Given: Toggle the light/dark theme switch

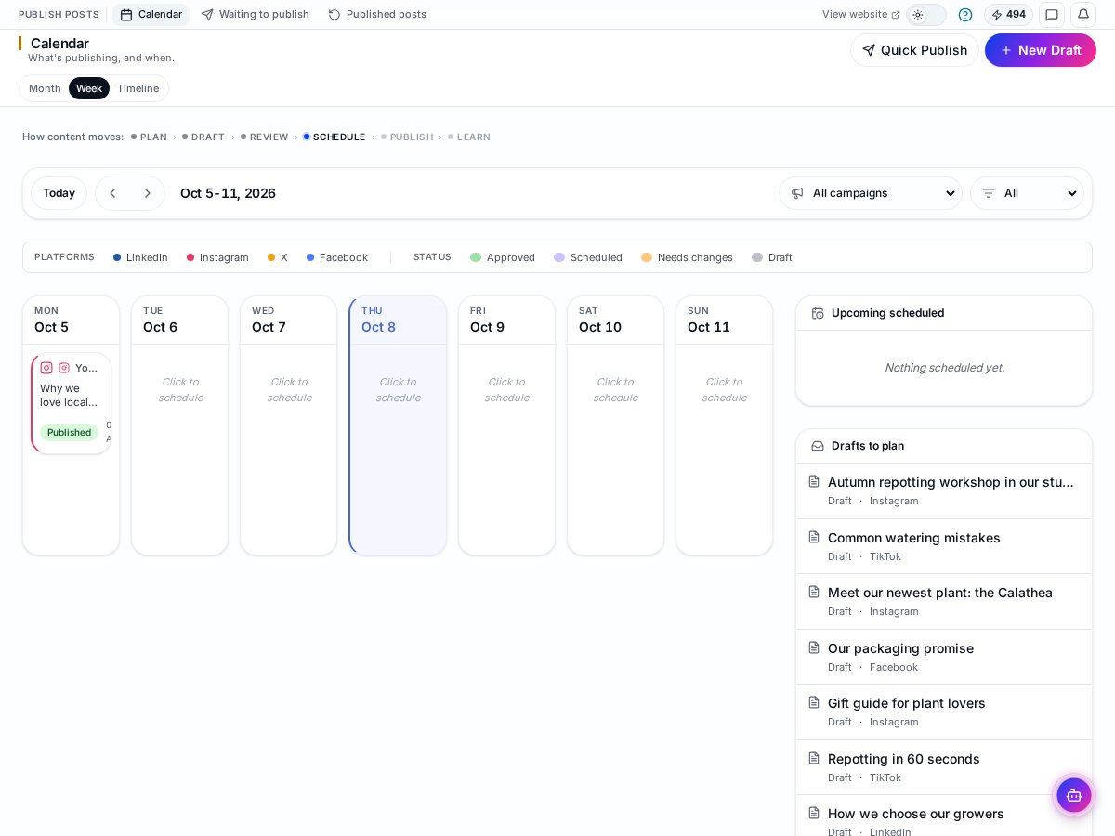Looking at the screenshot, I should click(926, 15).
